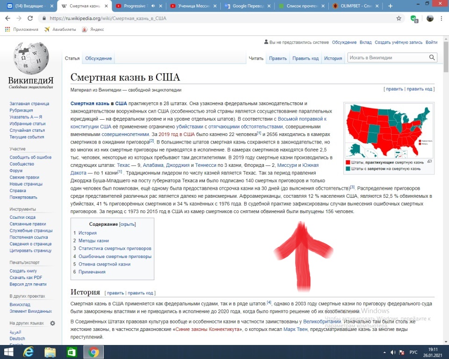
Task: Switch to the Список прочтения tab
Action: 302,6
